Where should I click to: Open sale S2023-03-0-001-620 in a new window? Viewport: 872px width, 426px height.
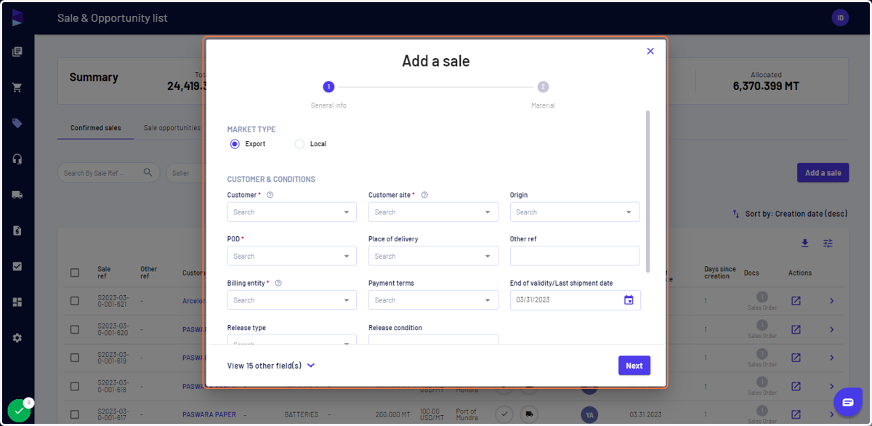[796, 329]
